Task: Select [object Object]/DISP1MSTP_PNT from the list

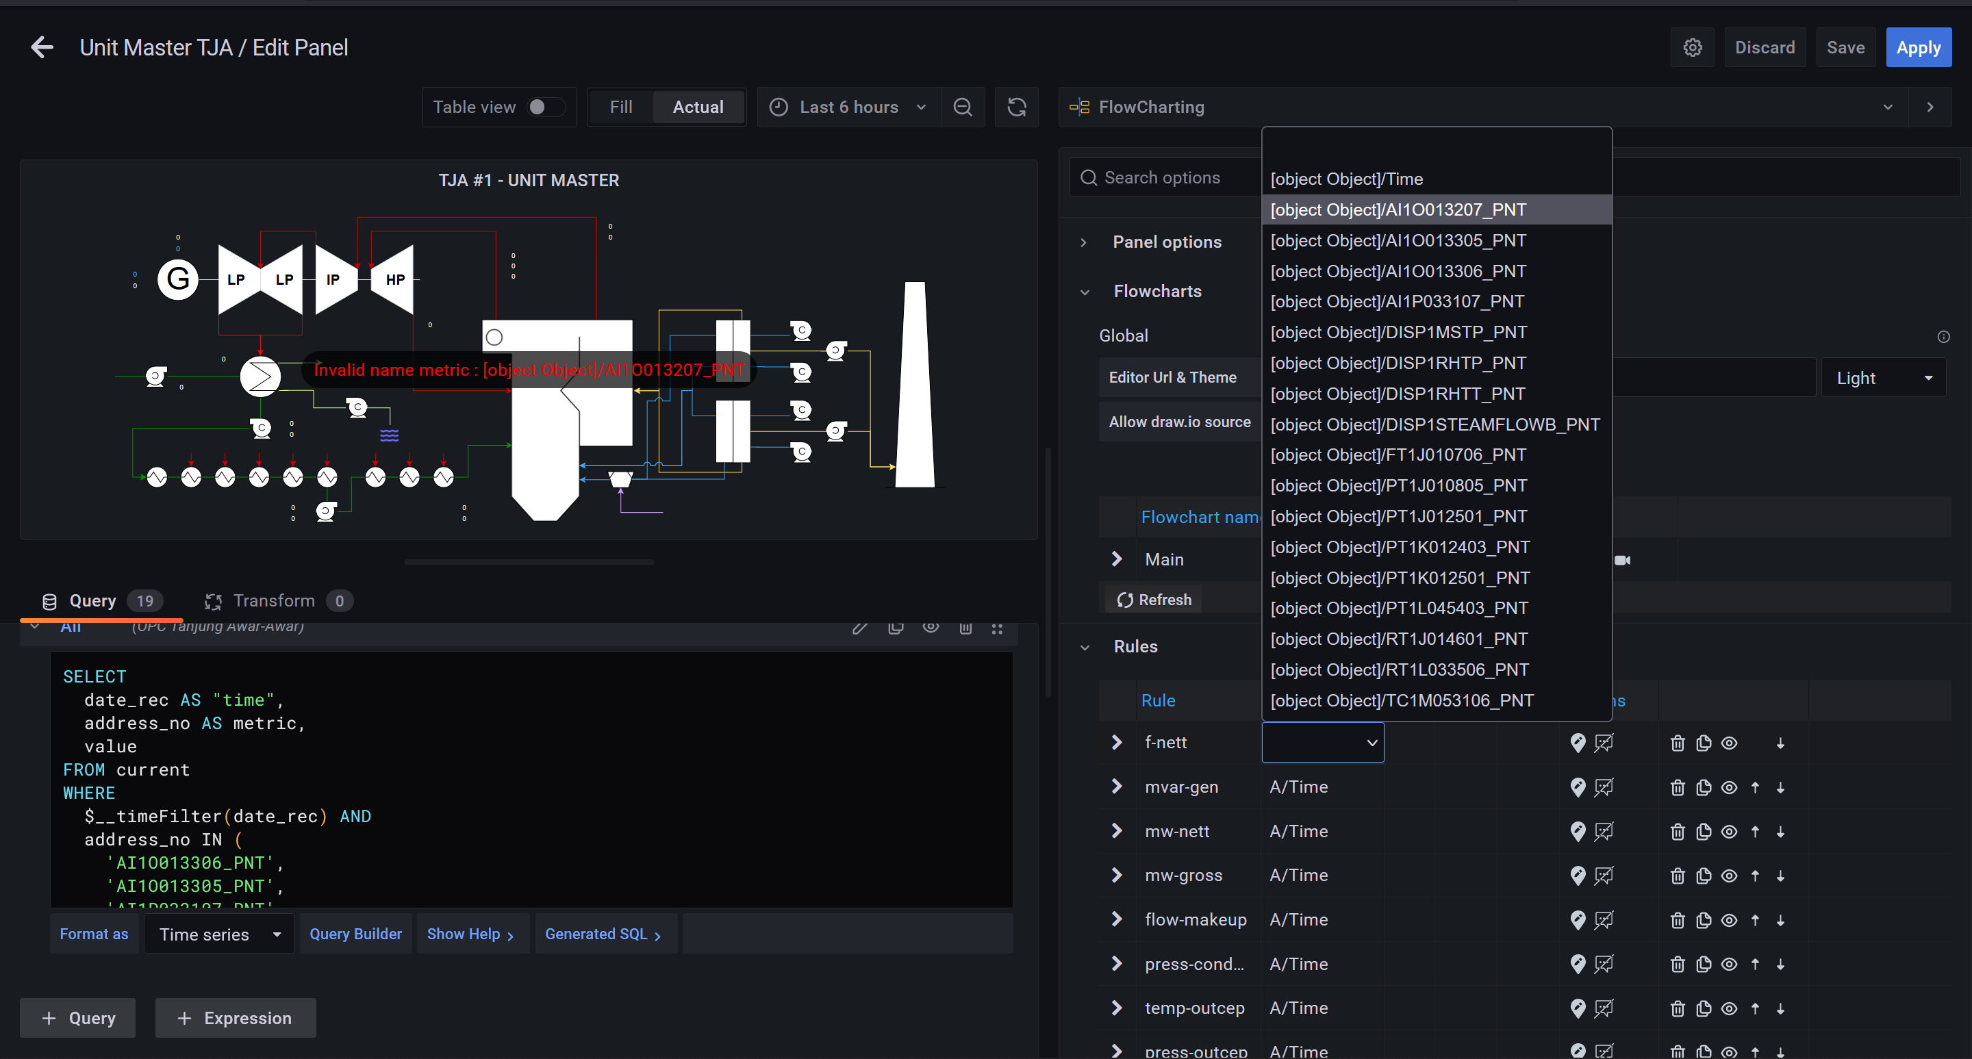Action: click(1398, 332)
